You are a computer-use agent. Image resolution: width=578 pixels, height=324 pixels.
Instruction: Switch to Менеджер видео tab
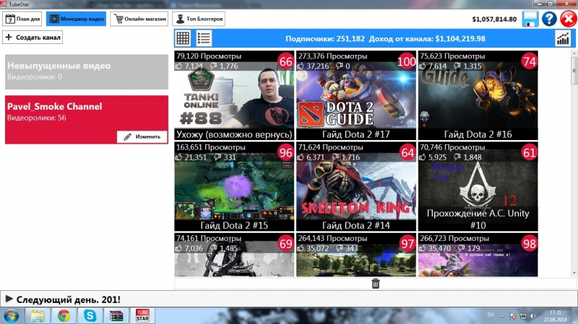tap(77, 19)
